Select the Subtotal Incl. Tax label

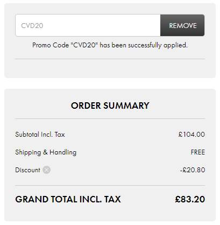tap(40, 135)
